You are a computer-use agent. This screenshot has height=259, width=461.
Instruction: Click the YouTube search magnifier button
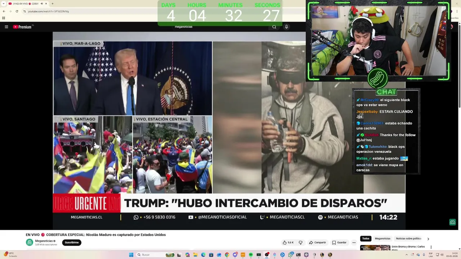[274, 27]
